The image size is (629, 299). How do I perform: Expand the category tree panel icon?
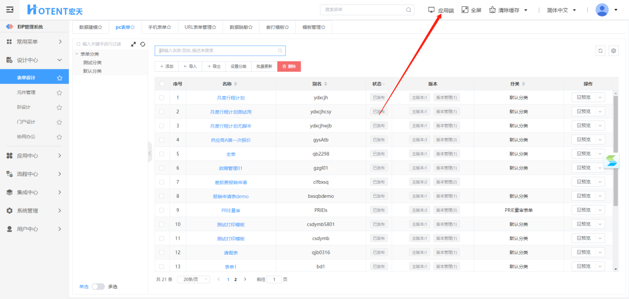133,44
